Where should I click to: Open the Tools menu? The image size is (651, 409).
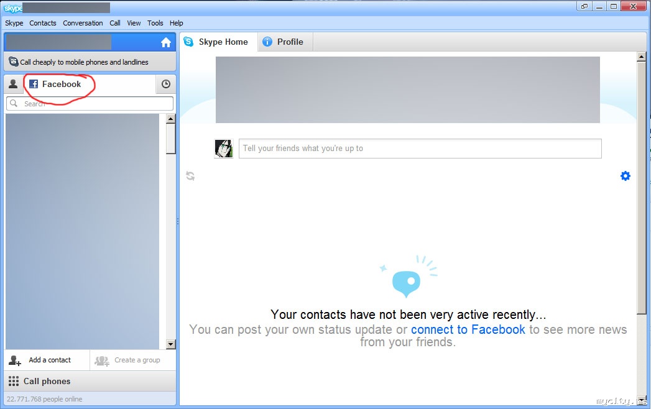pos(155,23)
